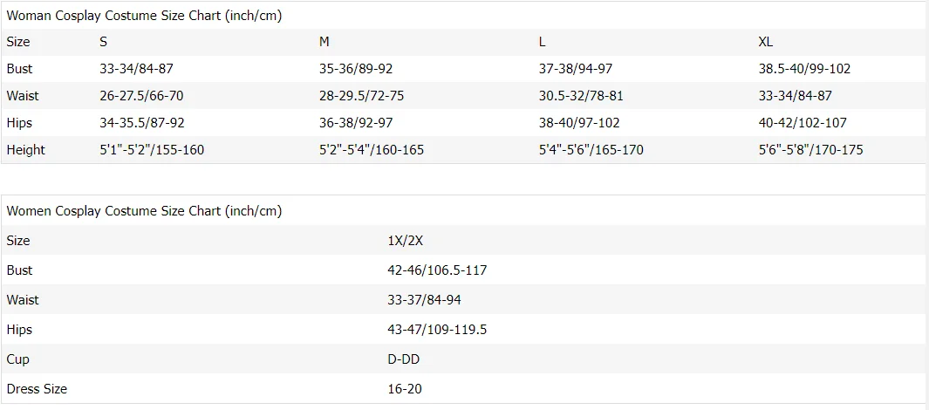Click the plus-size bust value 42-46/106.5-117
The width and height of the screenshot is (929, 410).
point(437,270)
